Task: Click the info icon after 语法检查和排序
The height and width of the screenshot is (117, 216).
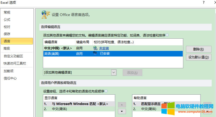Action: [x=167, y=35]
